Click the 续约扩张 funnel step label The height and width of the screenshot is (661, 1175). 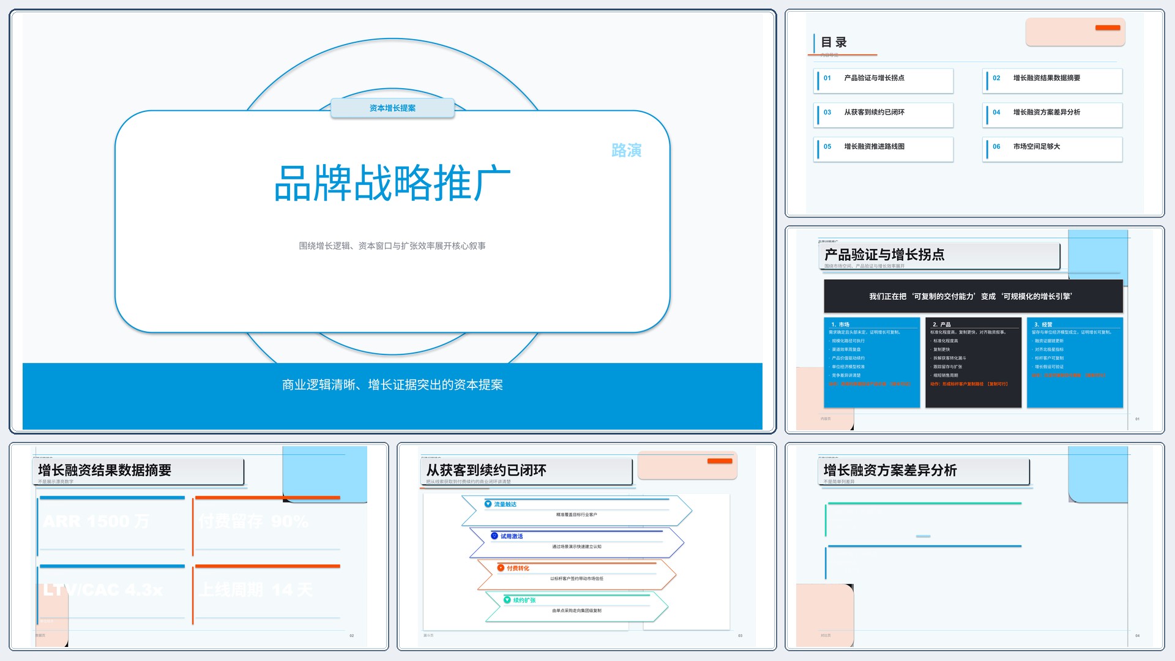click(524, 600)
